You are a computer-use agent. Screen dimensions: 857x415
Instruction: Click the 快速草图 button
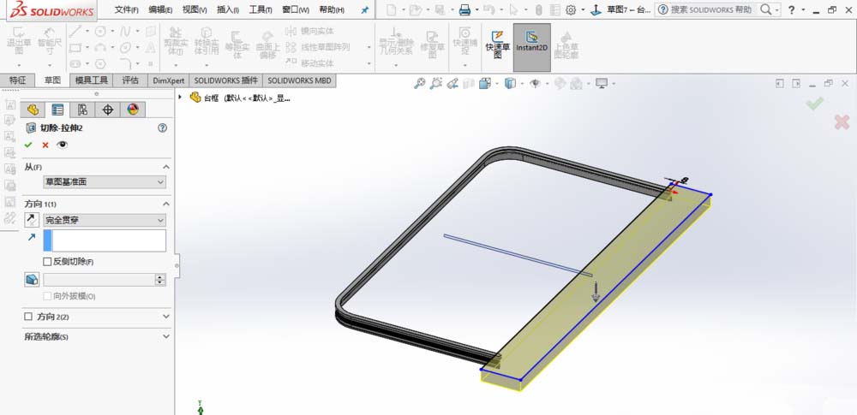pos(497,44)
